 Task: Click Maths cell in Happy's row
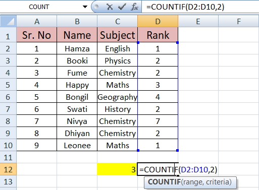click(117, 85)
